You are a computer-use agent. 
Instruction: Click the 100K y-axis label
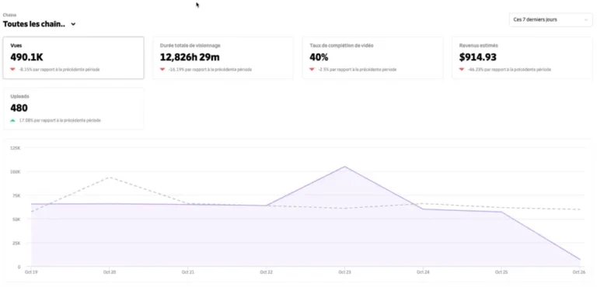coord(16,172)
